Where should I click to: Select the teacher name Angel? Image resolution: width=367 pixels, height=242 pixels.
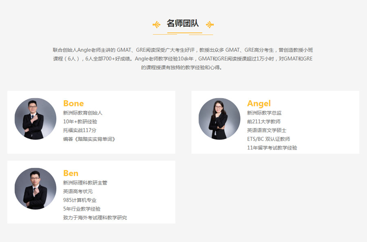coord(259,103)
